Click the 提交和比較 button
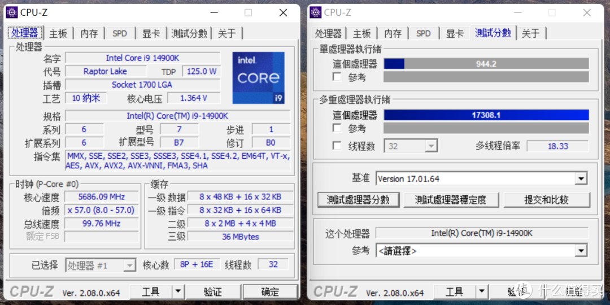 point(547,200)
